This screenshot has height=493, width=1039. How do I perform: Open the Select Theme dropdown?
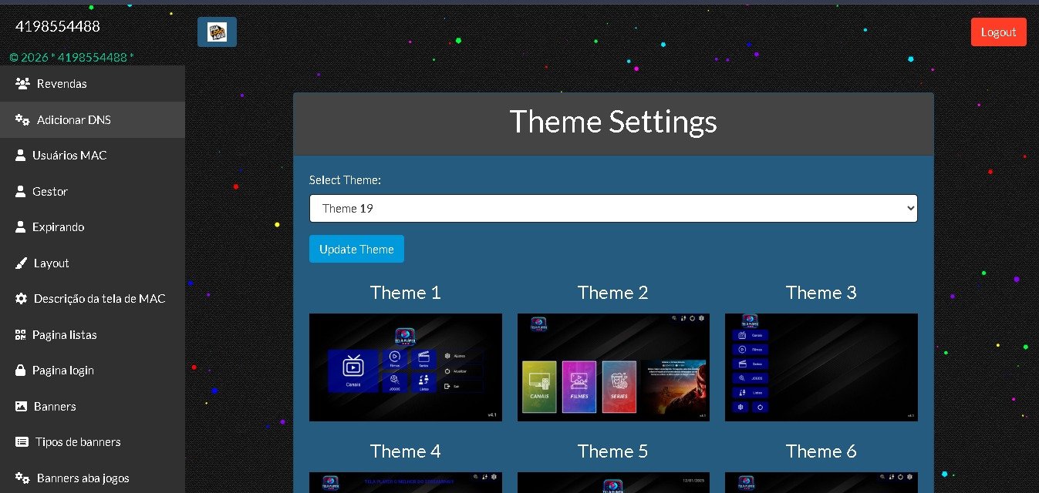pos(613,208)
